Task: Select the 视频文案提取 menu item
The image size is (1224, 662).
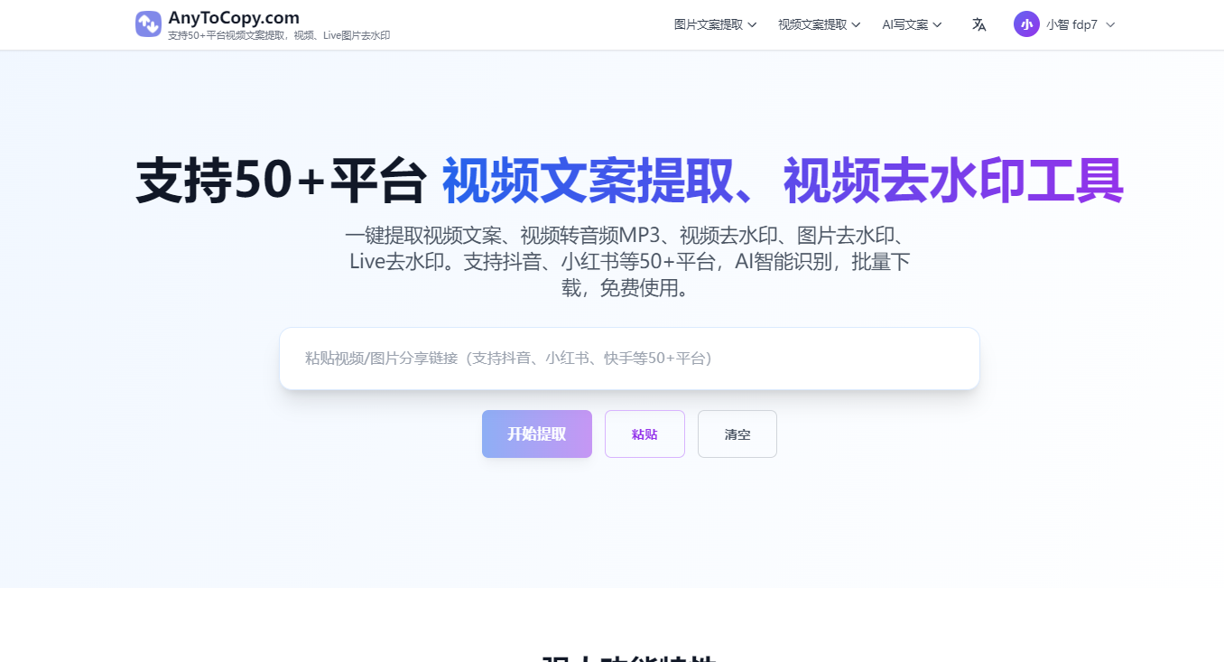Action: click(811, 24)
